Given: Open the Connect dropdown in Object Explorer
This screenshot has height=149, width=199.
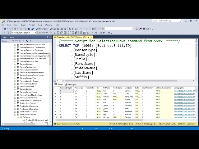Looking at the screenshot, I should pos(6,41).
